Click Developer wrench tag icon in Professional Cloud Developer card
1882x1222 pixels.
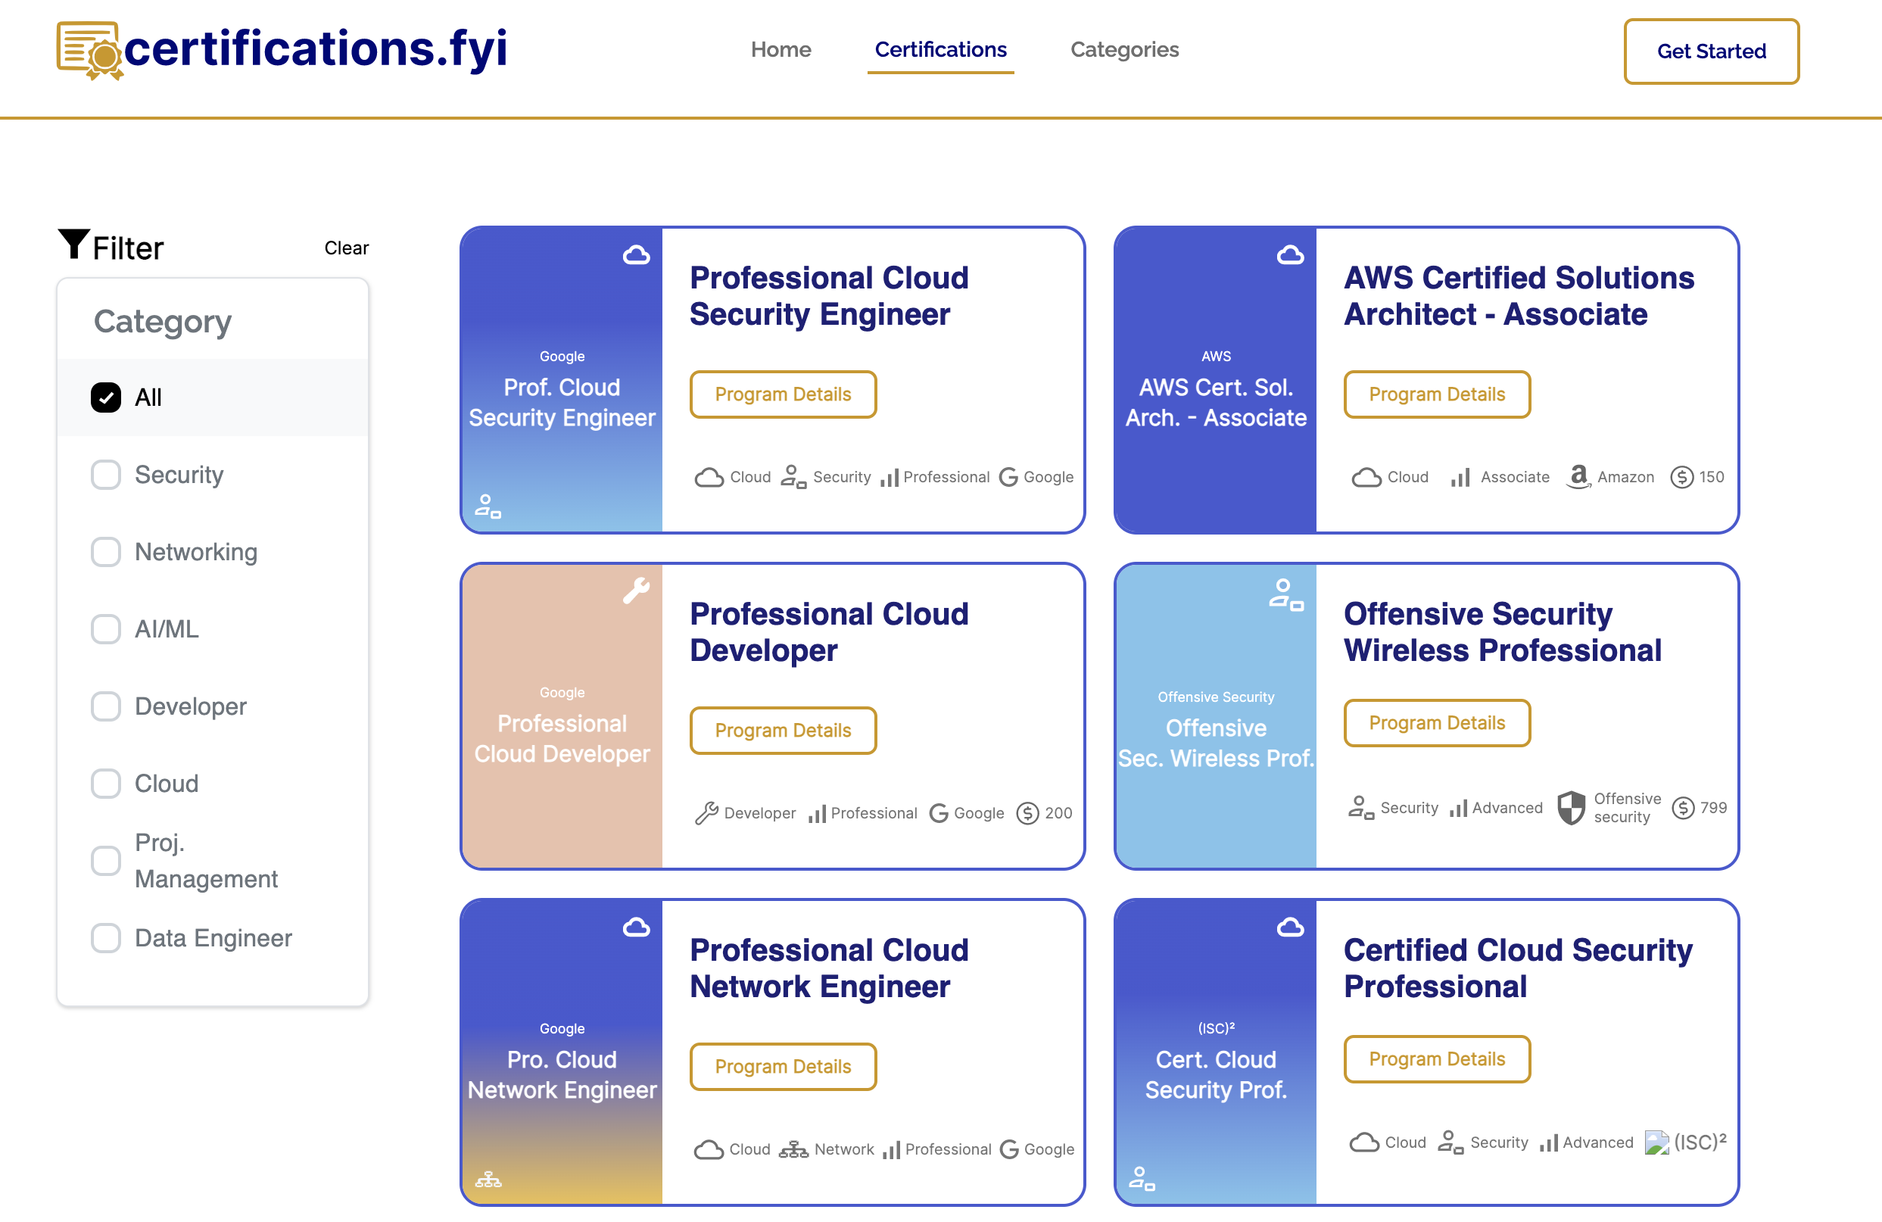click(706, 813)
